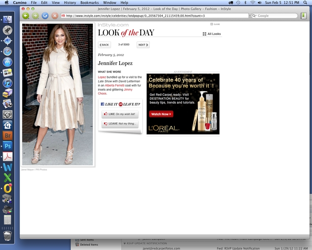Vote LIKE On my wish list
The width and height of the screenshot is (312, 250).
pyautogui.click(x=120, y=114)
